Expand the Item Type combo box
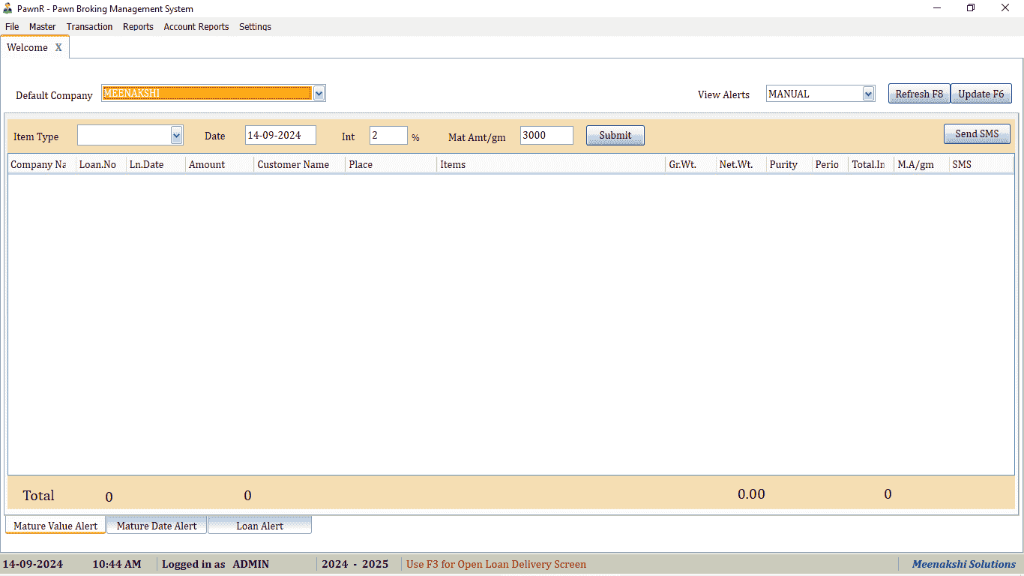This screenshot has height=576, width=1024. [x=176, y=135]
